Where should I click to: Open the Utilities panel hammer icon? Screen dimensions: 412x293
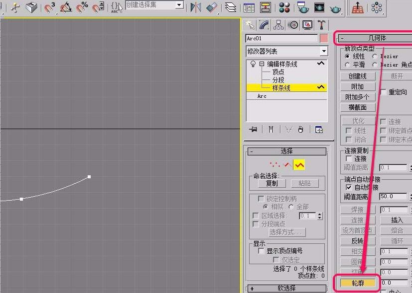click(x=321, y=25)
